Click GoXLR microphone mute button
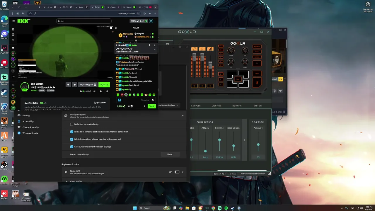Viewport: 375px width, 211px height. (257, 83)
